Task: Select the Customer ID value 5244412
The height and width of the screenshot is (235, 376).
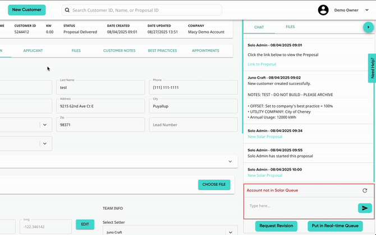Action: coord(22,32)
